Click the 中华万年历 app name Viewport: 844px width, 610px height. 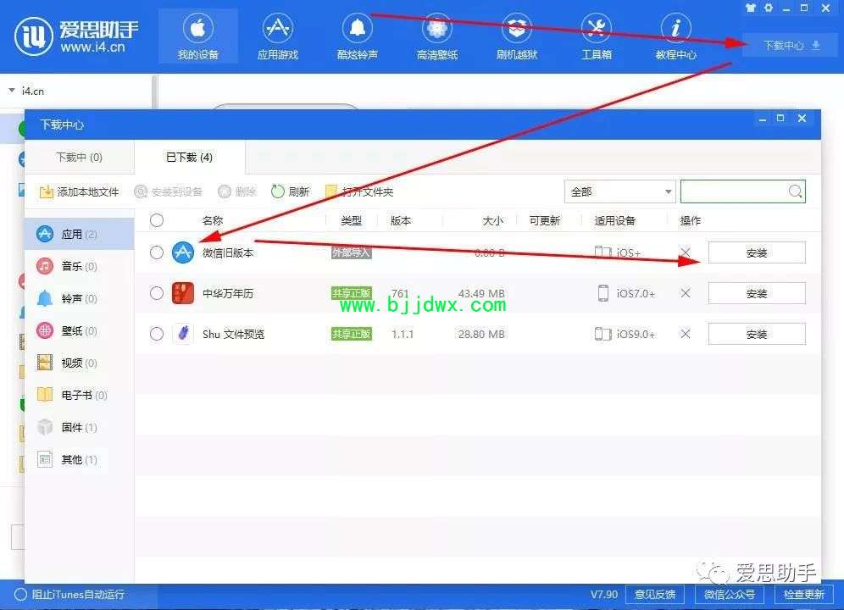[228, 293]
